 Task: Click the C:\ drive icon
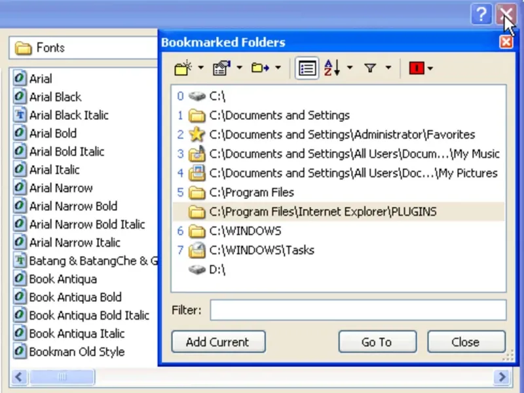point(197,96)
